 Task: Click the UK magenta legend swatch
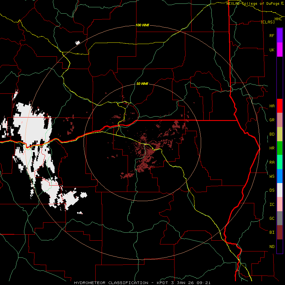coord(280,50)
